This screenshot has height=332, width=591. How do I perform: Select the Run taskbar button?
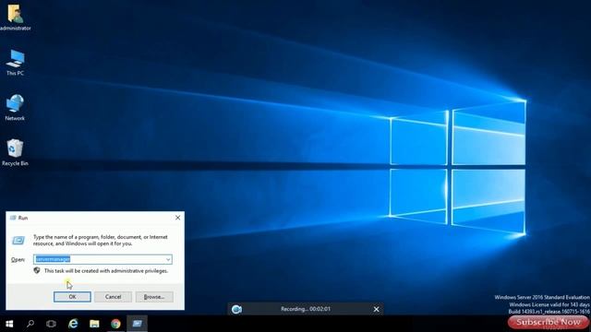pyautogui.click(x=137, y=324)
